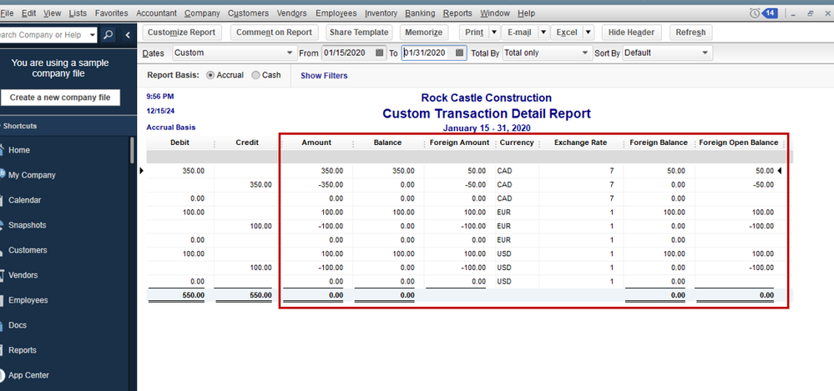This screenshot has width=834, height=391.
Task: Open the To date calendar icon
Action: (x=459, y=53)
